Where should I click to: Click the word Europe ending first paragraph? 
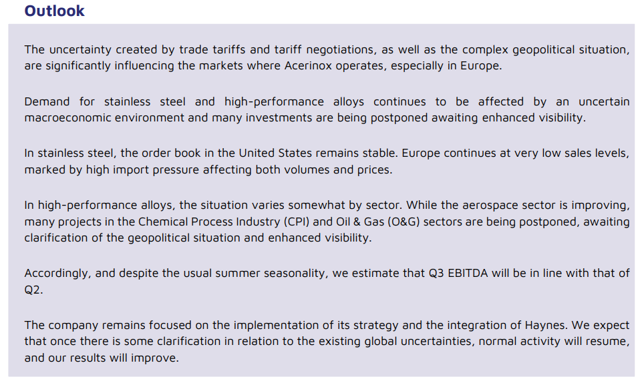pos(481,66)
